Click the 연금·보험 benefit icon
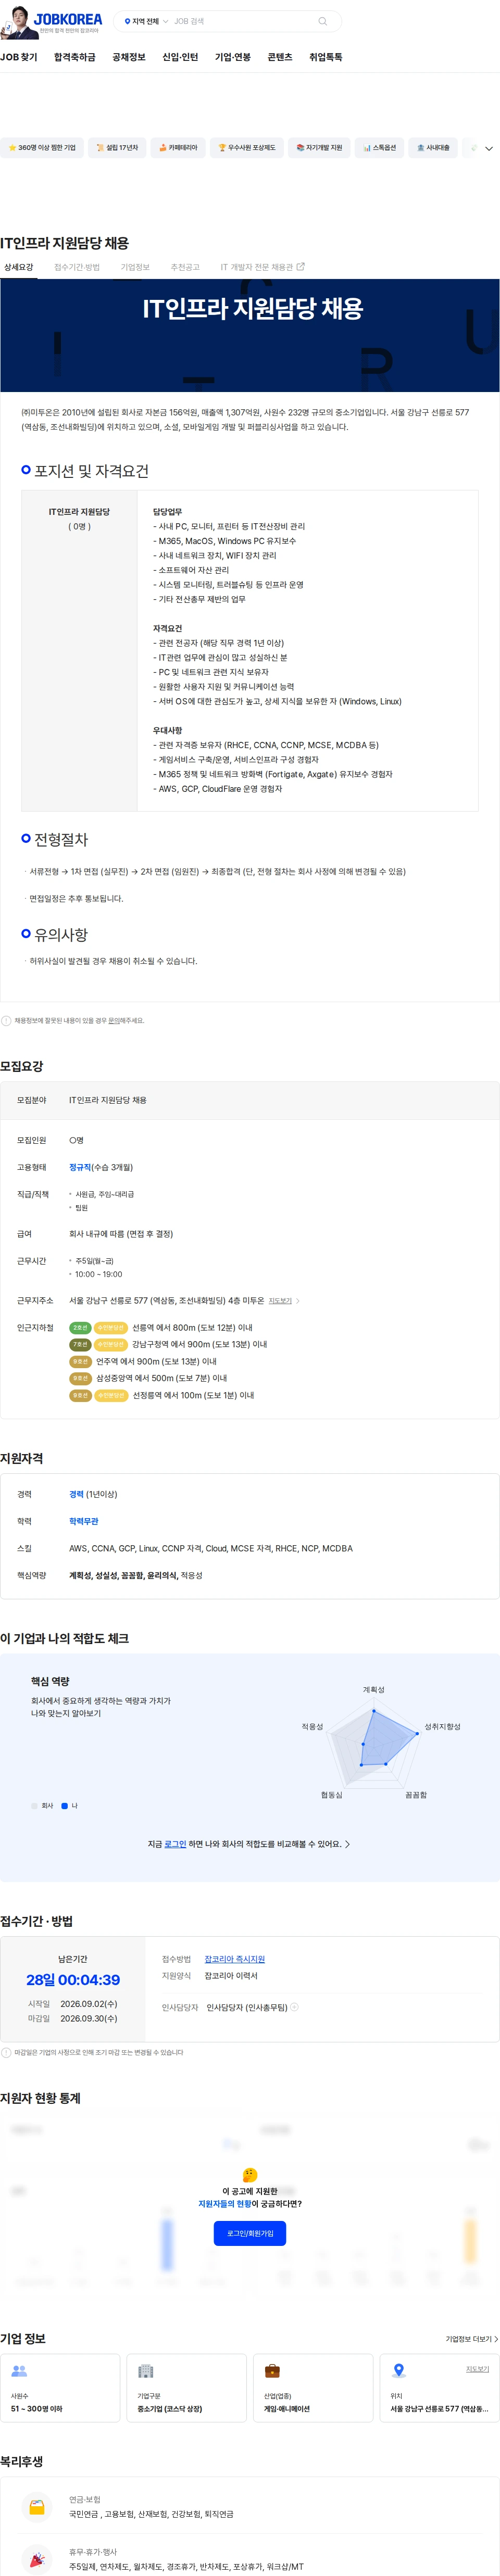This screenshot has height=2576, width=500. tap(37, 2507)
